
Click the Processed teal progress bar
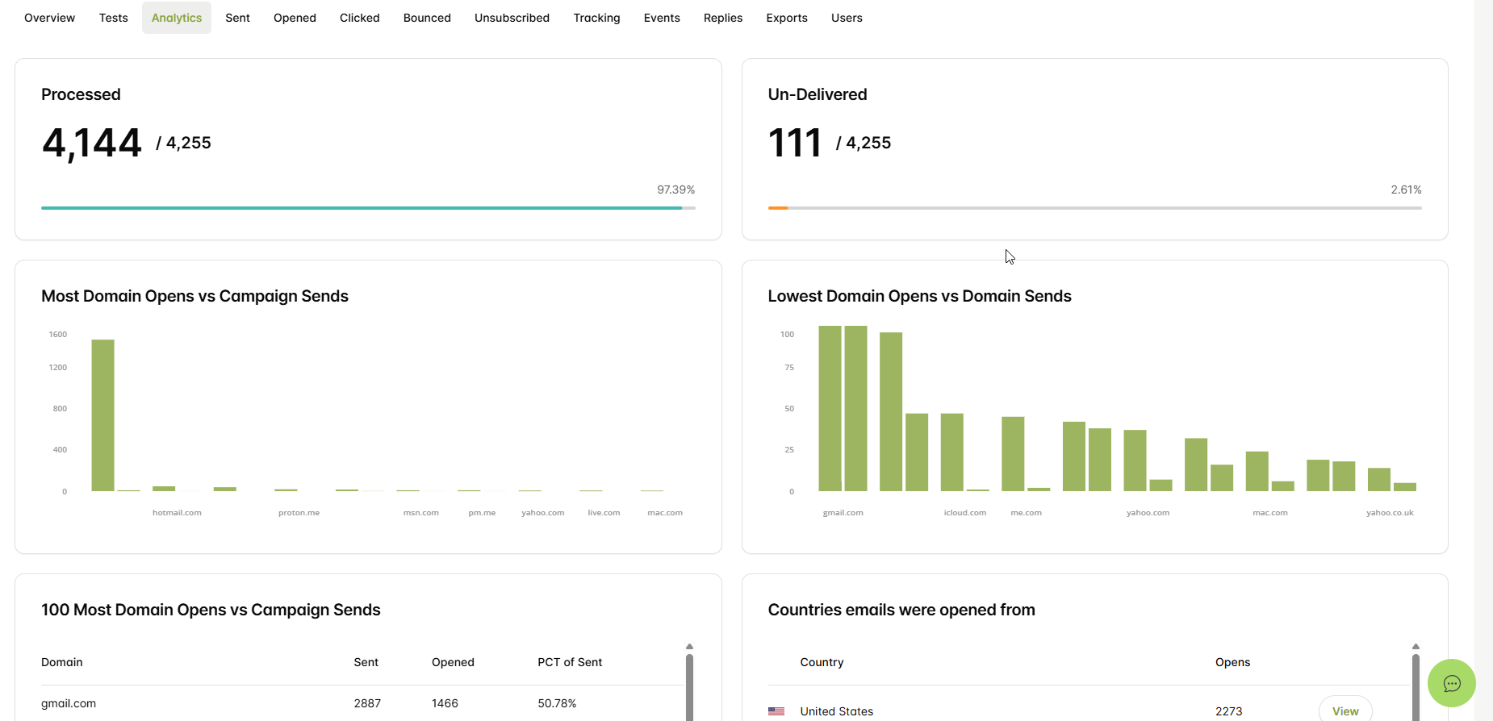[x=362, y=208]
